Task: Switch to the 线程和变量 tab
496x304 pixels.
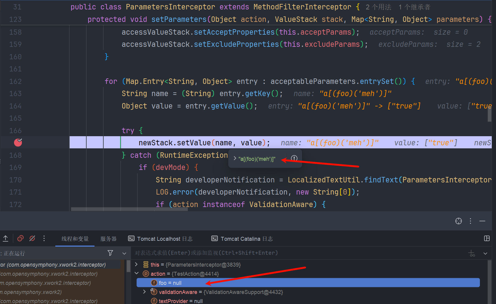Action: tap(75, 239)
